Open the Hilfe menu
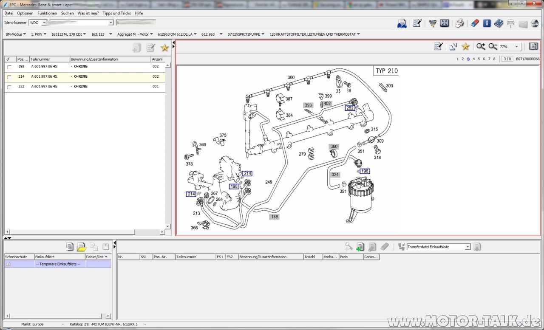This screenshot has width=544, height=330. pos(139,13)
